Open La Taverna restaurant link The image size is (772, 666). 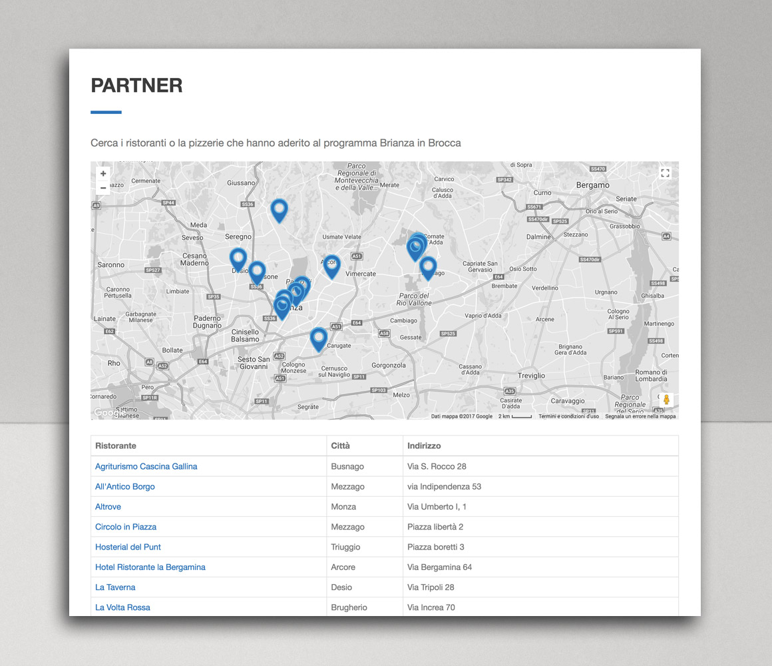[115, 587]
